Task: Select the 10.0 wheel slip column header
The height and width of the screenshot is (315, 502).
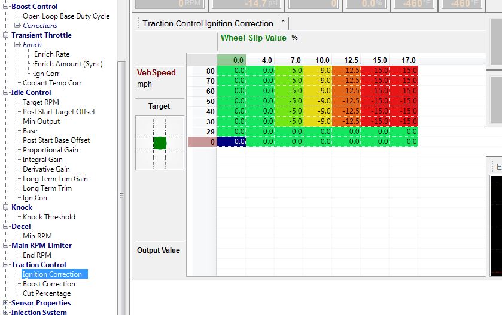Action: pos(318,60)
